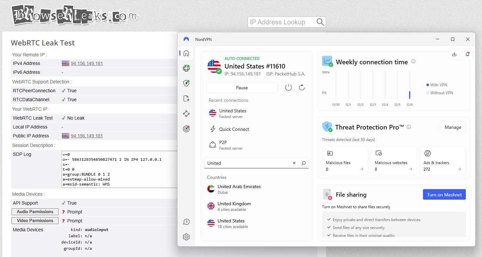Click the ISP: PacketHub S.A. text
482x257 pixels.
pos(286,74)
